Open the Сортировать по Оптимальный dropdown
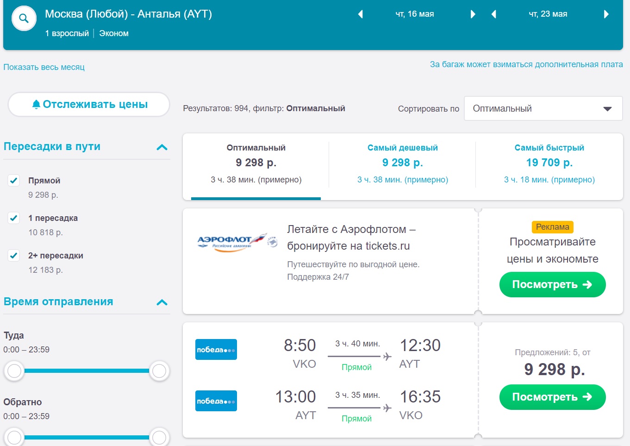Image resolution: width=630 pixels, height=446 pixels. click(x=543, y=109)
